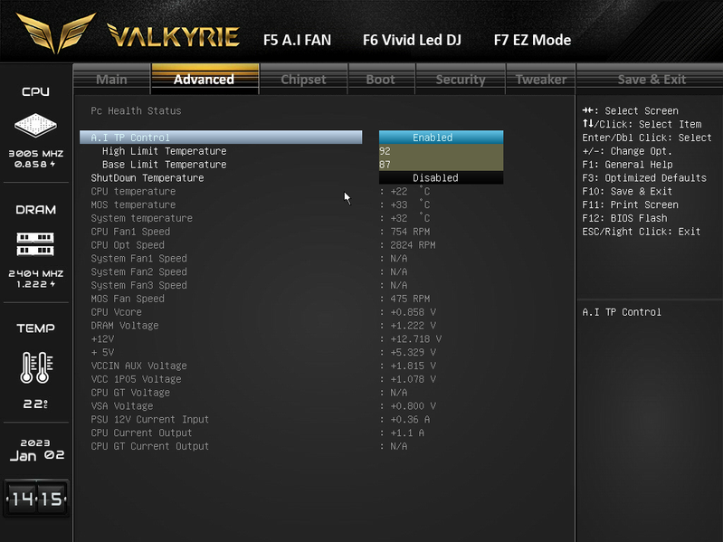
Task: Click the 754 RPM fan value
Action: coord(410,232)
